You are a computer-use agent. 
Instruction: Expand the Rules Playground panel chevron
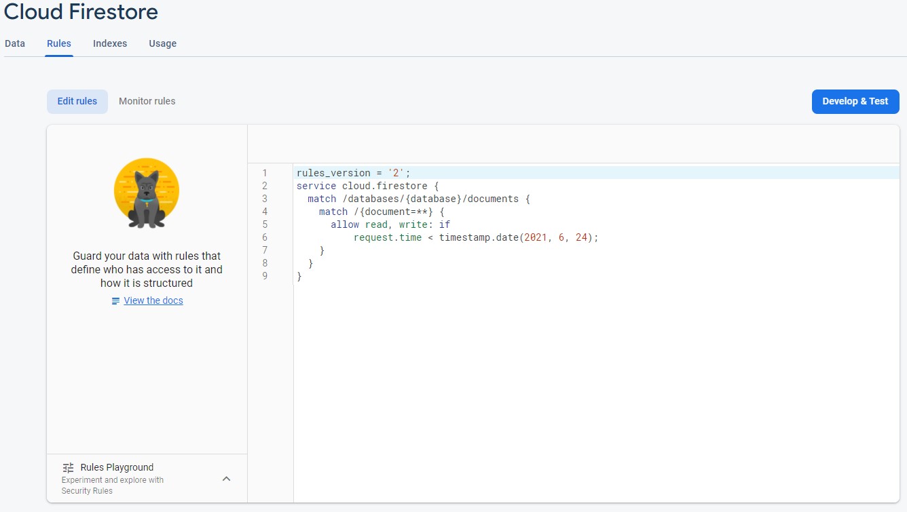click(227, 479)
